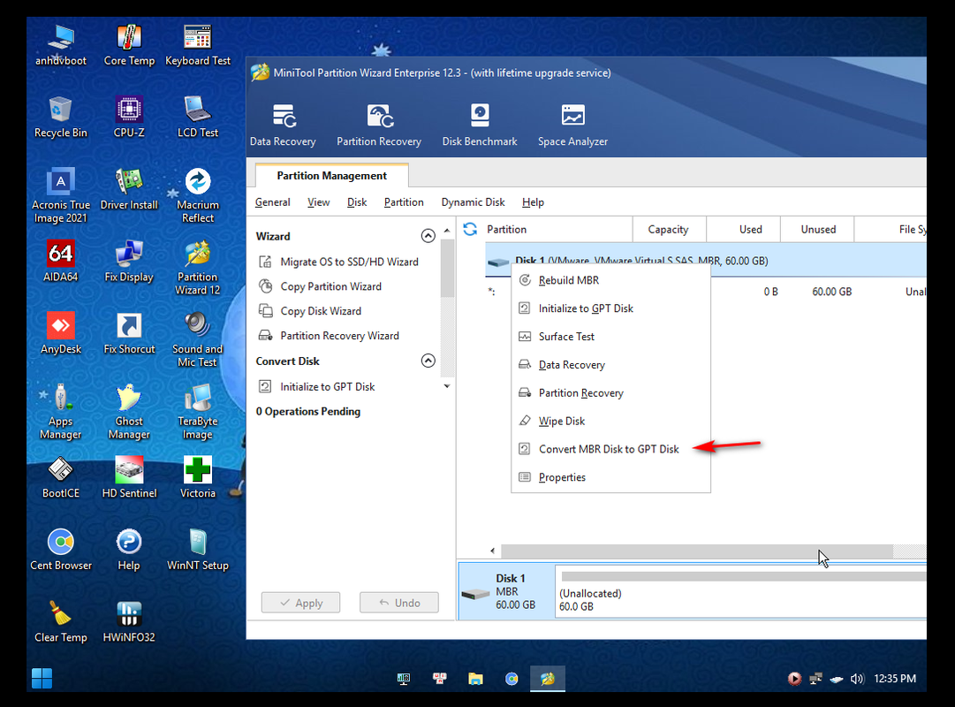
Task: Click Copy Partition Wizard link
Action: tap(321, 286)
